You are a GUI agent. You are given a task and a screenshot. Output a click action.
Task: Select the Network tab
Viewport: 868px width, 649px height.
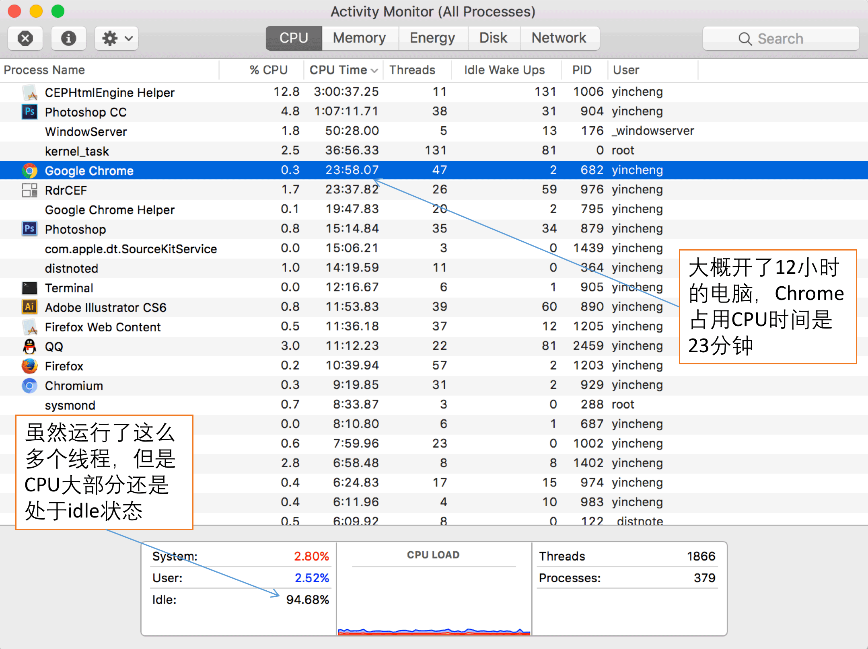559,38
